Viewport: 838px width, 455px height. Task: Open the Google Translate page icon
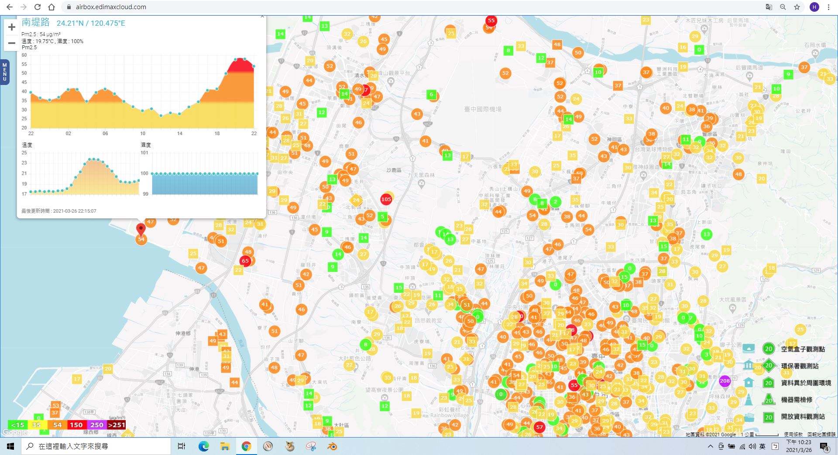pos(769,7)
